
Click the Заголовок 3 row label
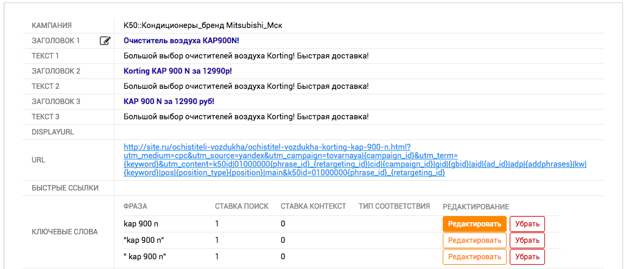click(56, 102)
